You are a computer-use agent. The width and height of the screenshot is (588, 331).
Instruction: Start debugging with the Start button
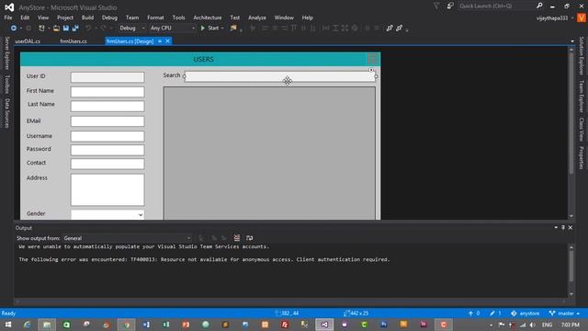209,29
